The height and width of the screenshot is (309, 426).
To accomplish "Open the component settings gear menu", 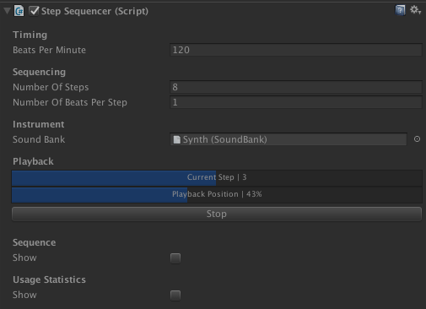I will point(415,10).
